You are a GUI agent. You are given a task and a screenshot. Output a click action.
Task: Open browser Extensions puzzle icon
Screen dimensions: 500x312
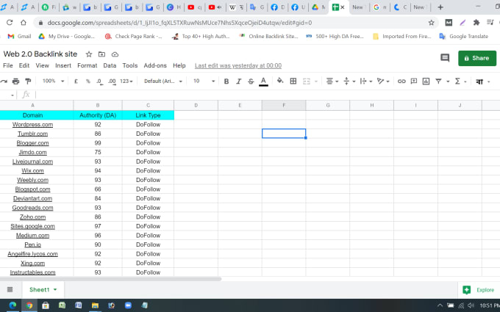click(x=476, y=23)
